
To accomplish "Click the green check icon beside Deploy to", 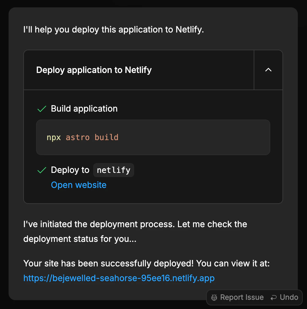I will pyautogui.click(x=41, y=170).
